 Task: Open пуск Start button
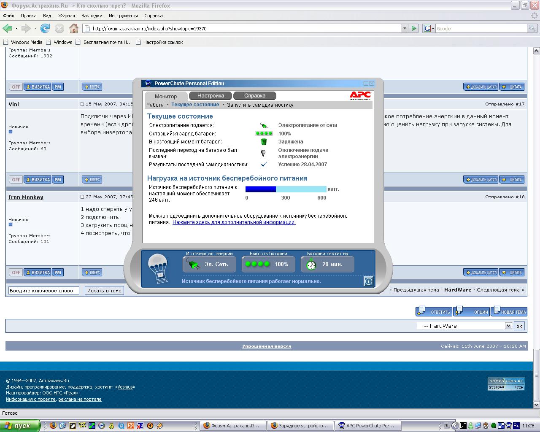pos(20,426)
